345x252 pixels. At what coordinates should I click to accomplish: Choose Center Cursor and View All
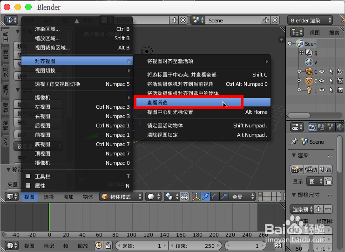tap(202, 75)
